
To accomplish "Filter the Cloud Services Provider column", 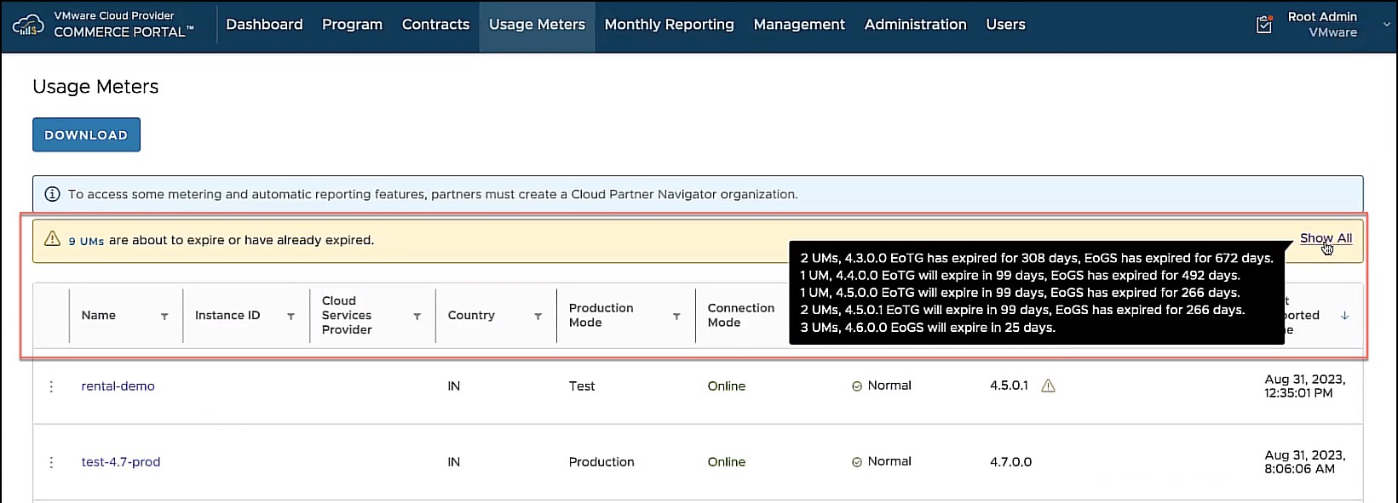I will pyautogui.click(x=417, y=316).
